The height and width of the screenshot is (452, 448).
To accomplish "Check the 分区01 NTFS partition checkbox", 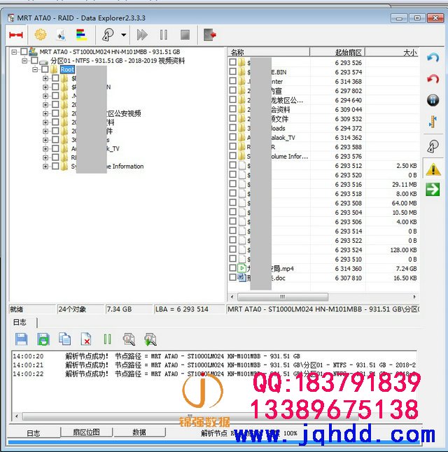I will click(x=34, y=61).
